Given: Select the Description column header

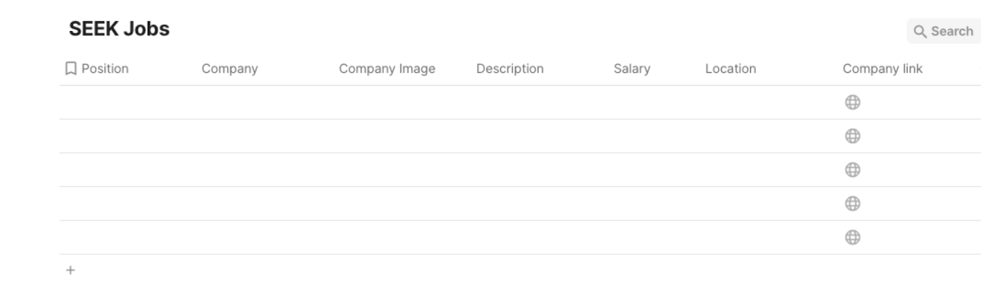Looking at the screenshot, I should (510, 68).
